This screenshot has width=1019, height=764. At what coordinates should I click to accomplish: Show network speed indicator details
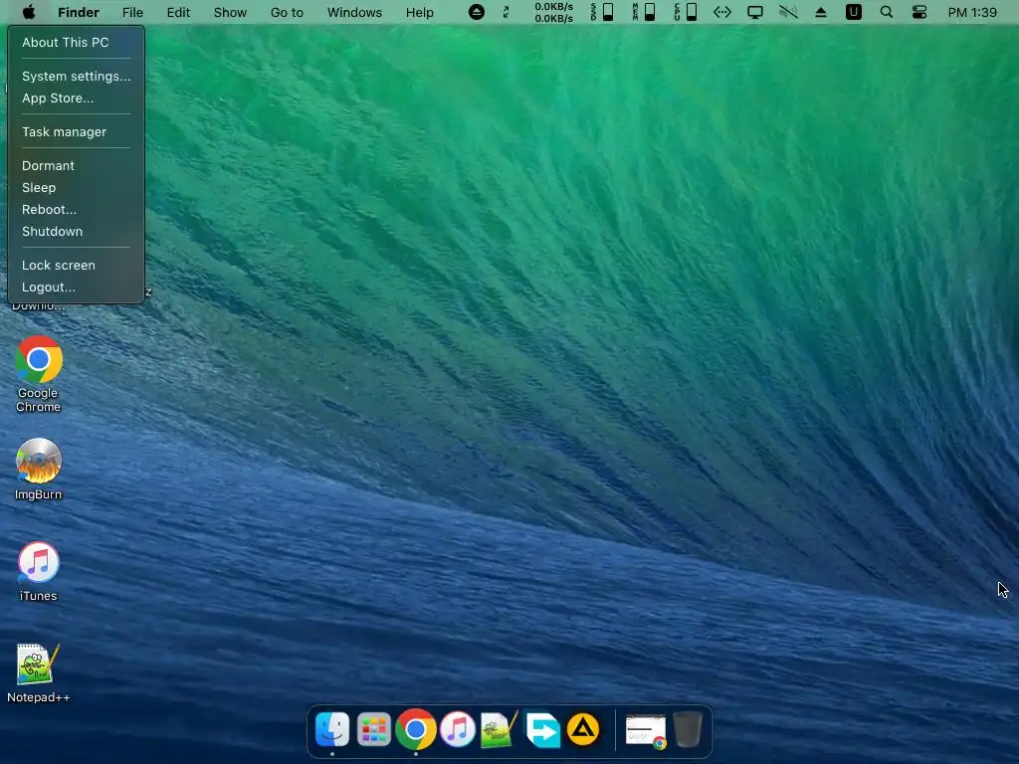coord(553,12)
